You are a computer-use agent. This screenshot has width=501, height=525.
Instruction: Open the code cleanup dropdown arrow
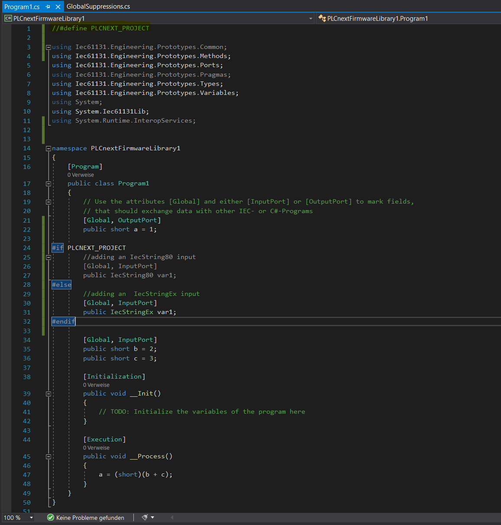pyautogui.click(x=152, y=518)
